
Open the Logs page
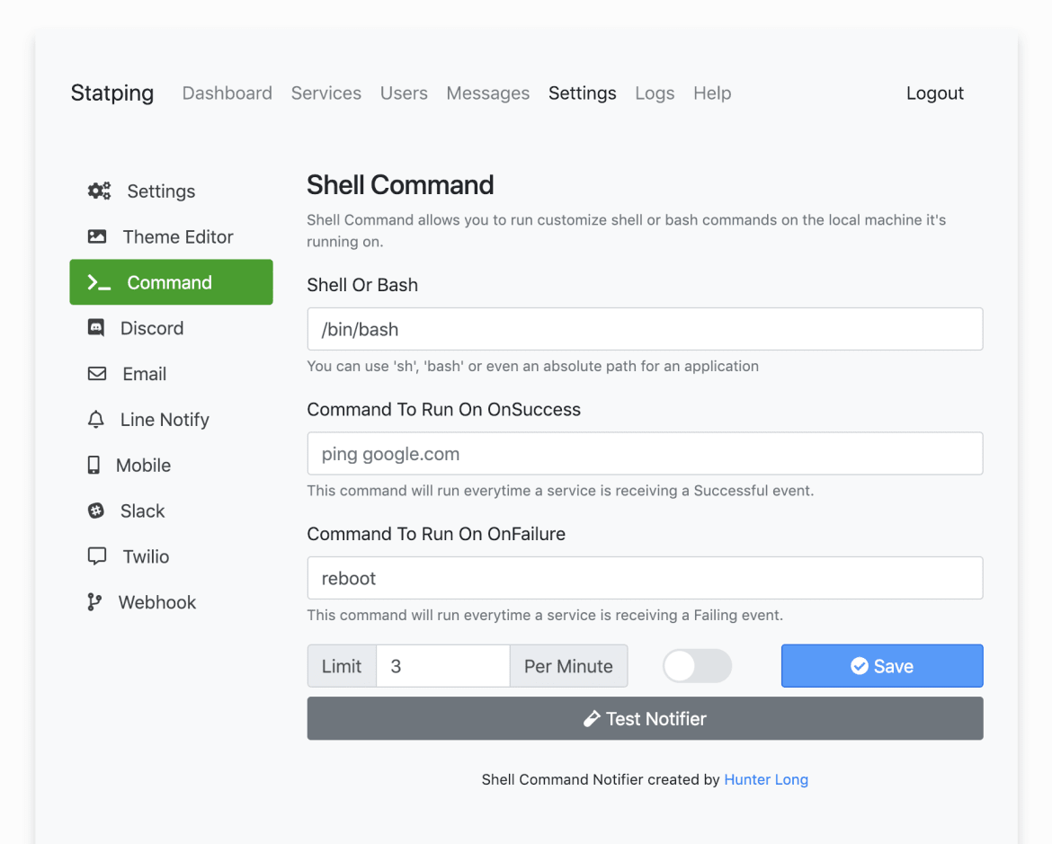pos(655,93)
